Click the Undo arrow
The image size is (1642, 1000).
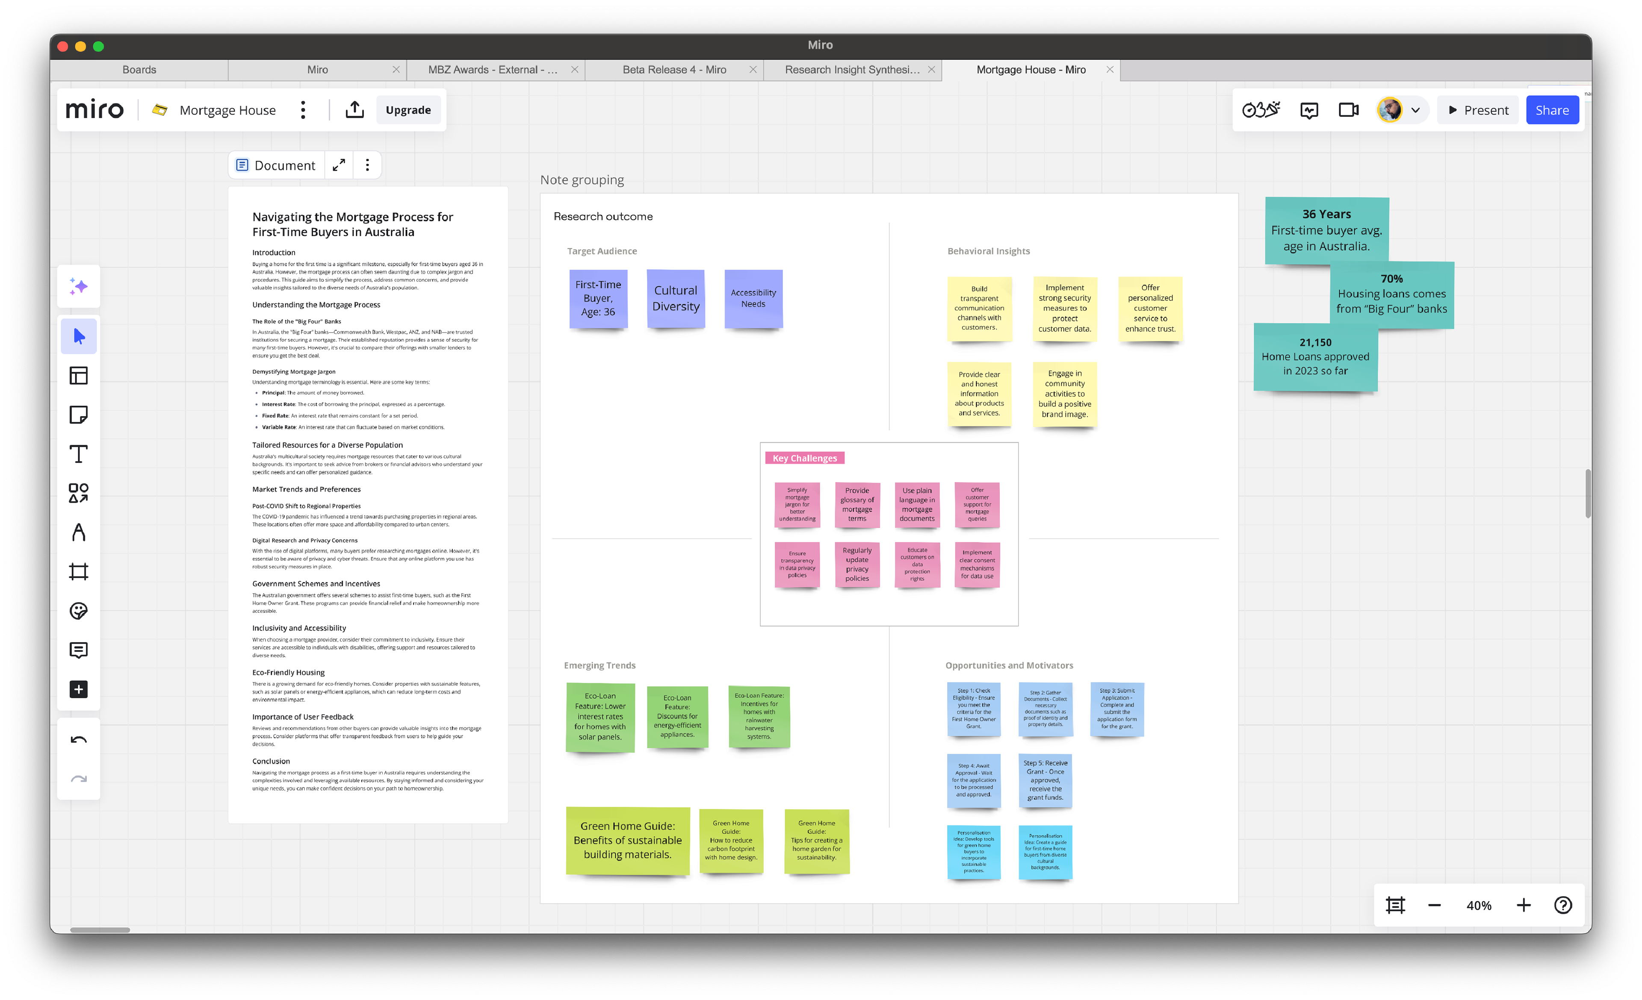point(79,740)
